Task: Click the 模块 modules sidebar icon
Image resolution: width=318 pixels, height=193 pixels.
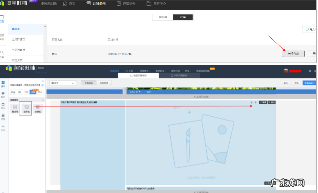Action: 3,84
